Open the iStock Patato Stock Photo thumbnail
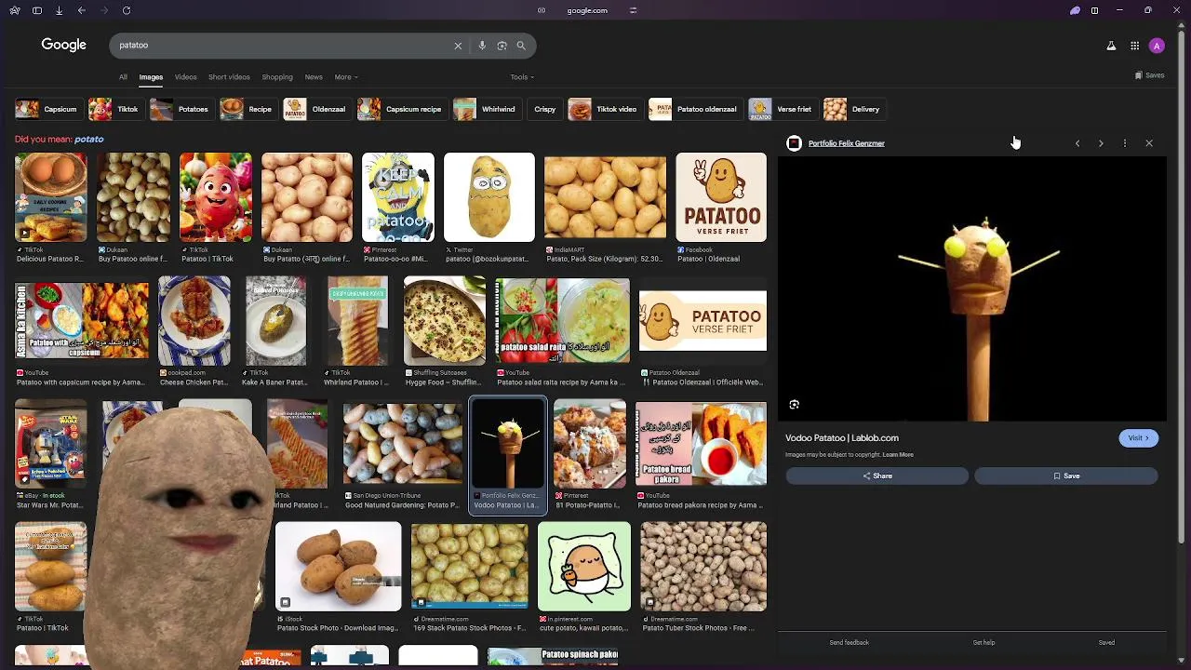This screenshot has width=1191, height=670. click(x=338, y=567)
